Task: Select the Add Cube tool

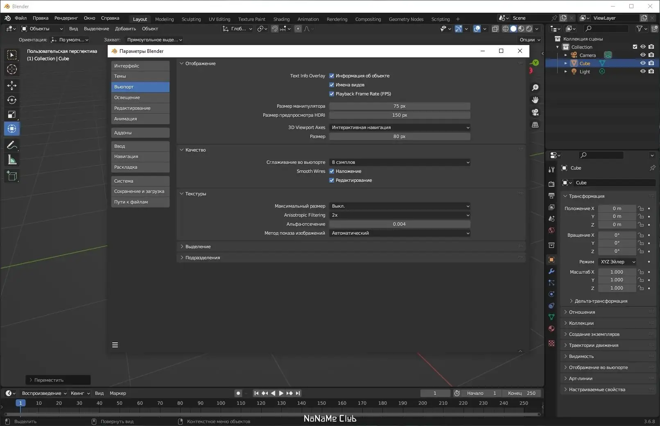Action: 12,176
